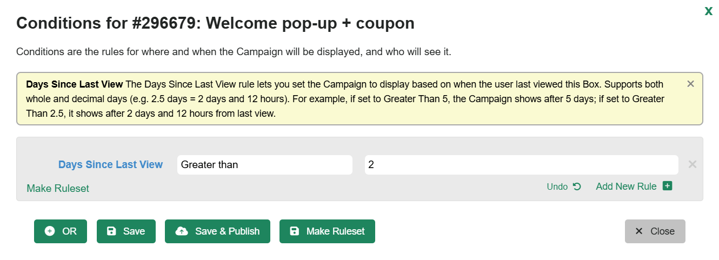Screen dimensions: 719x260
Task: Open the Days Since Last View rule label
Action: [x=110, y=165]
